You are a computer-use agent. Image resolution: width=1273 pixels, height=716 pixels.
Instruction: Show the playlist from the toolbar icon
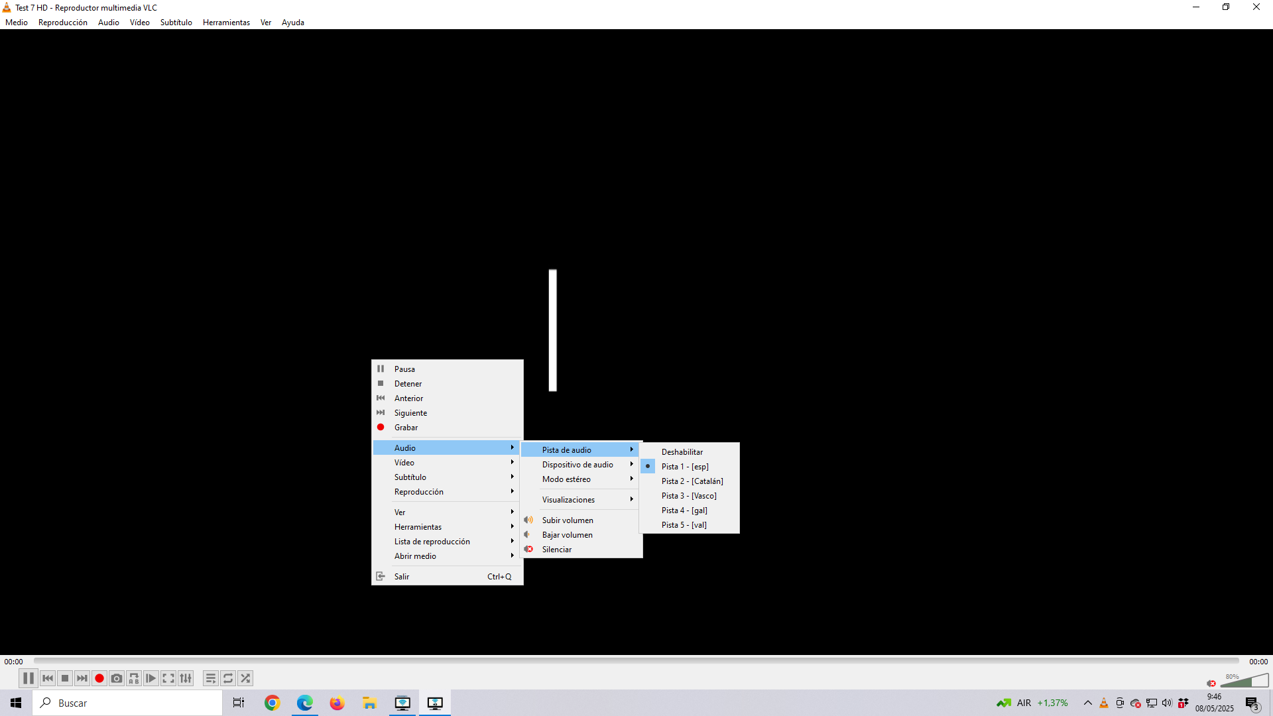pyautogui.click(x=211, y=678)
